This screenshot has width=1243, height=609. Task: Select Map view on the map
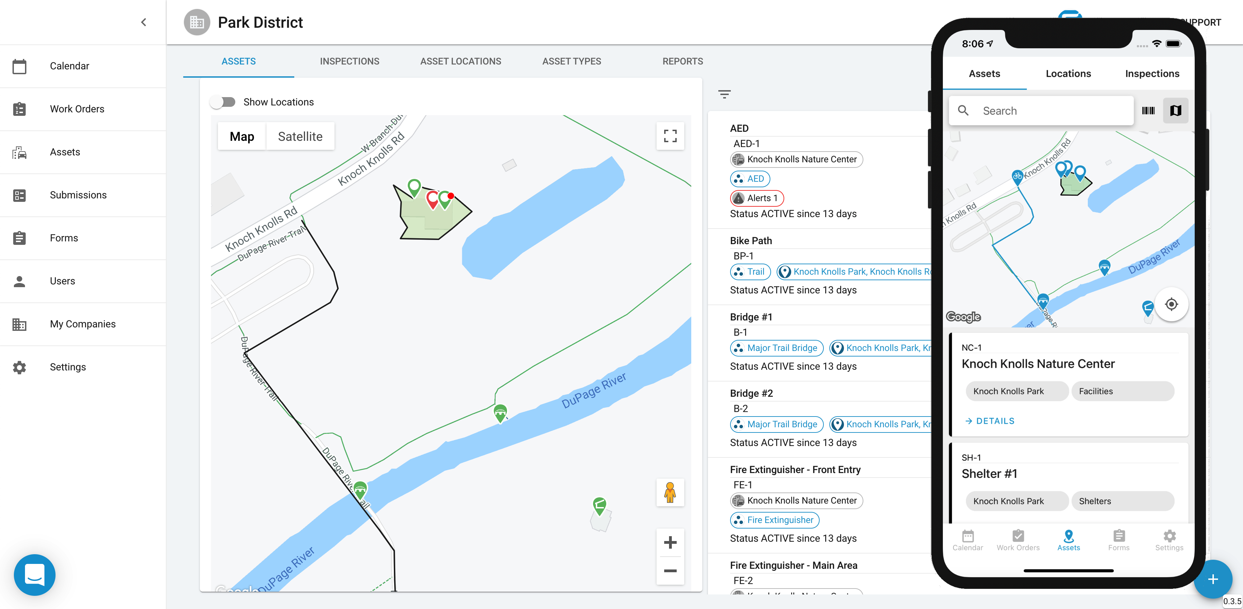tap(242, 136)
